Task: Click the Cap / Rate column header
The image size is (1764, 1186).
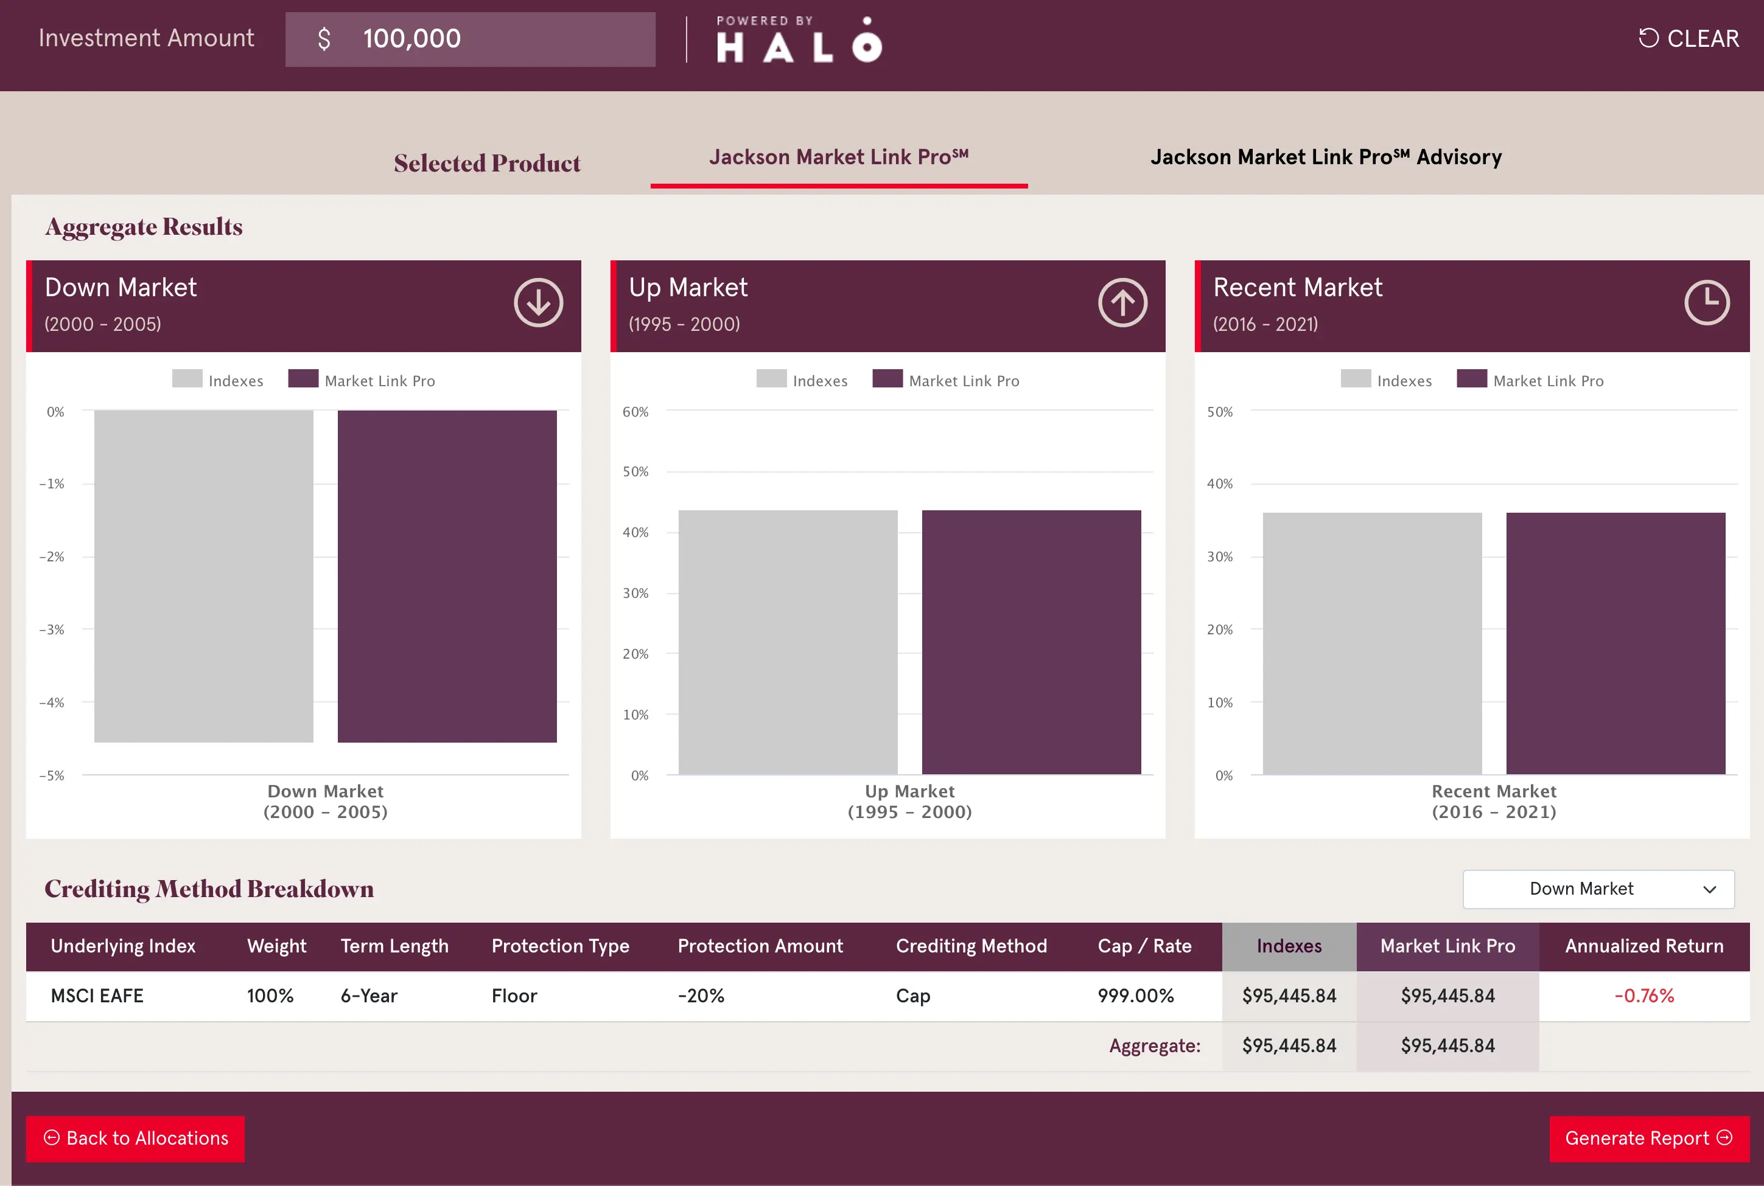Action: (x=1144, y=946)
